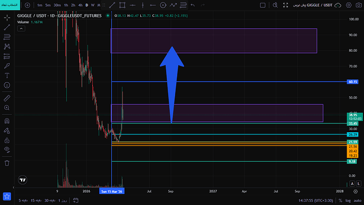Select the brush drawing tool

(7, 66)
